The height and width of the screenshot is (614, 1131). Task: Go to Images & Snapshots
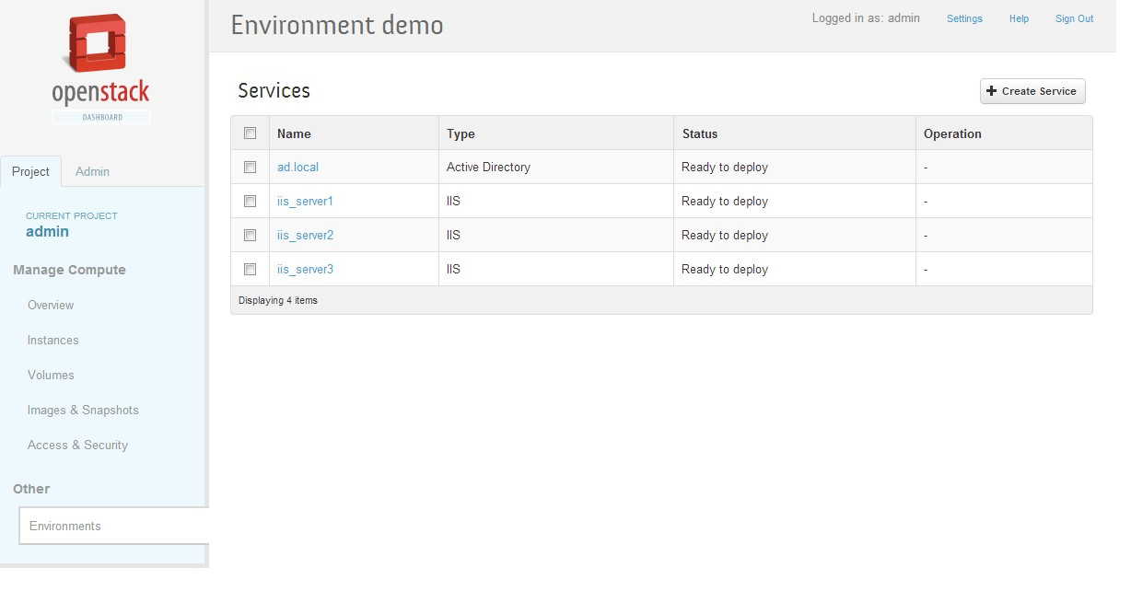[83, 410]
